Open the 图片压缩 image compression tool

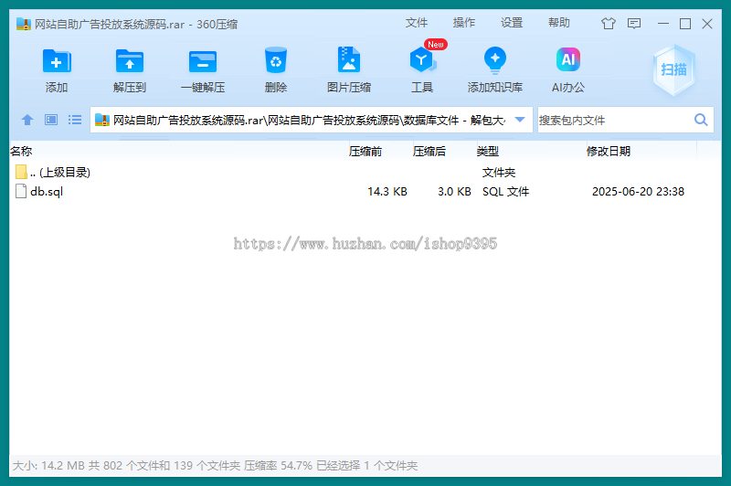pos(349,59)
